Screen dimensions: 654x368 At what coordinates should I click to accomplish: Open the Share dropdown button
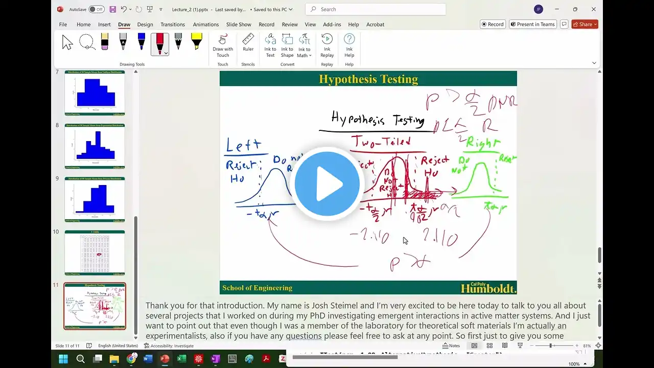click(x=585, y=24)
